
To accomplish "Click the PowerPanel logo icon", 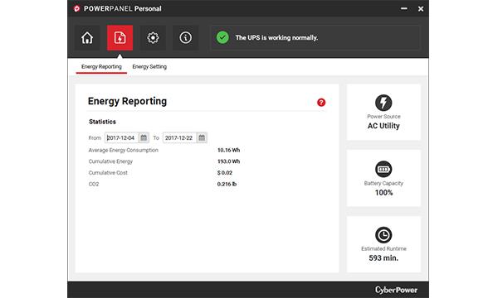I will tap(76, 8).
